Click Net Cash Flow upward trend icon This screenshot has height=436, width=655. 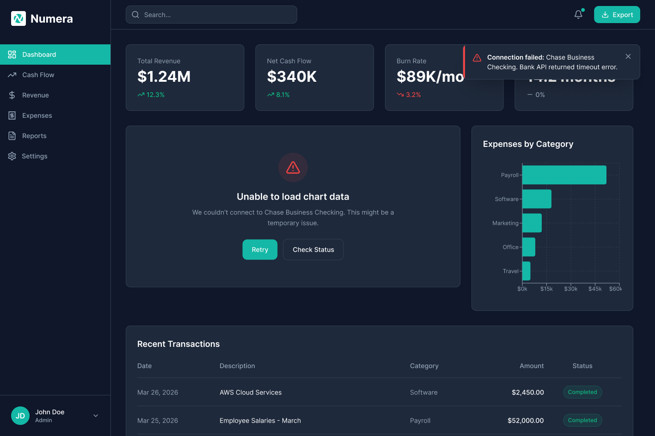[270, 95]
